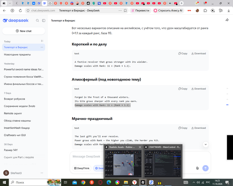
Task: Open the notification center icon
Action: (x=227, y=182)
